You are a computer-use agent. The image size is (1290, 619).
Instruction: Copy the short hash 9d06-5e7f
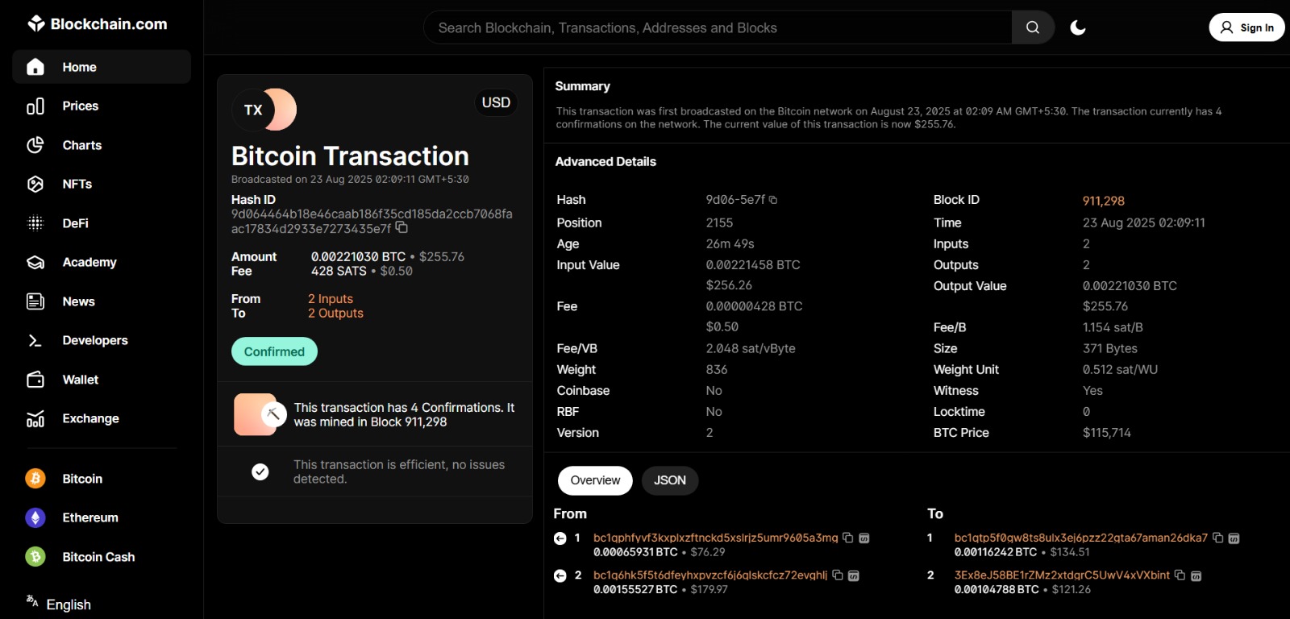[x=773, y=200]
